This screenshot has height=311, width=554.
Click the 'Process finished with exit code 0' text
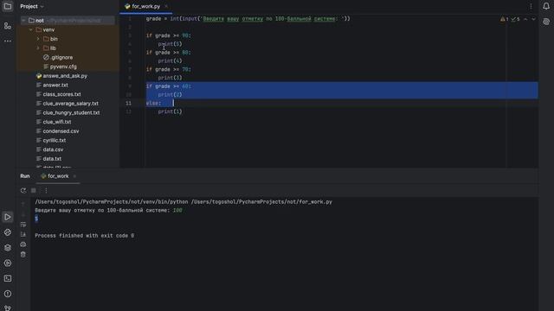tap(85, 236)
